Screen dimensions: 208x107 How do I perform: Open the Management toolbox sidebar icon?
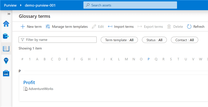[6, 73]
